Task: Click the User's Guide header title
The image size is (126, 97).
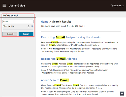Action: pos(17,5)
